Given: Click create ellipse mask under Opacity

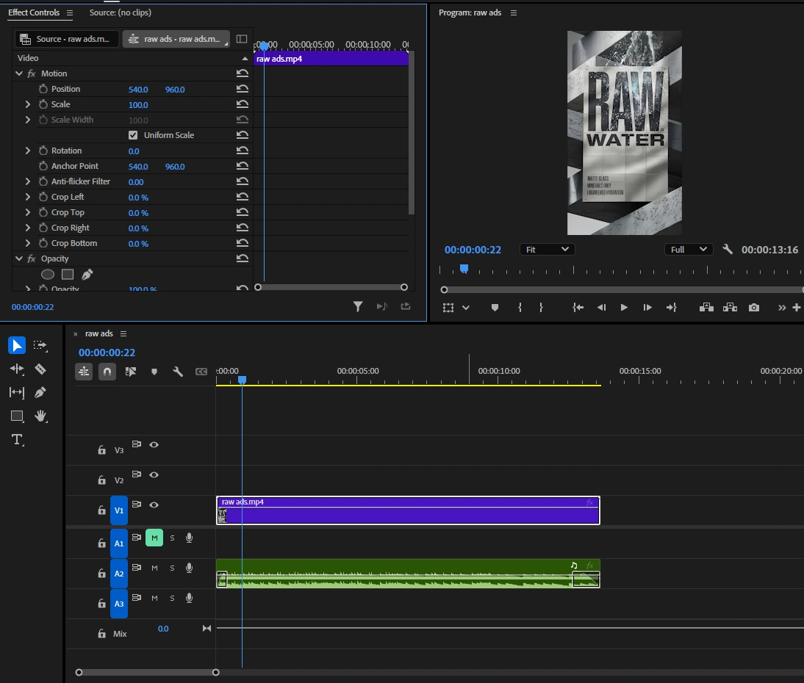Looking at the screenshot, I should [x=48, y=274].
